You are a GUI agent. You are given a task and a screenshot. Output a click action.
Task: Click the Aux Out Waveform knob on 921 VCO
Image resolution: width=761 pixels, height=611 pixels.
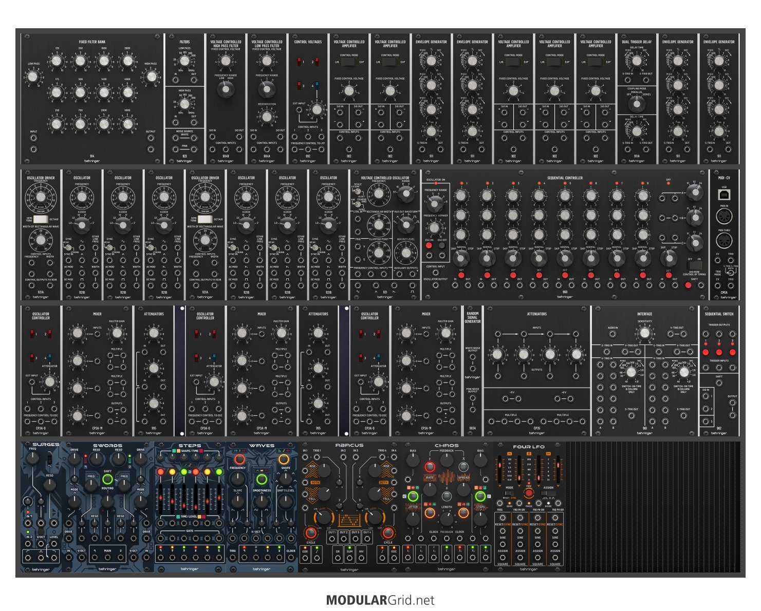click(406, 225)
